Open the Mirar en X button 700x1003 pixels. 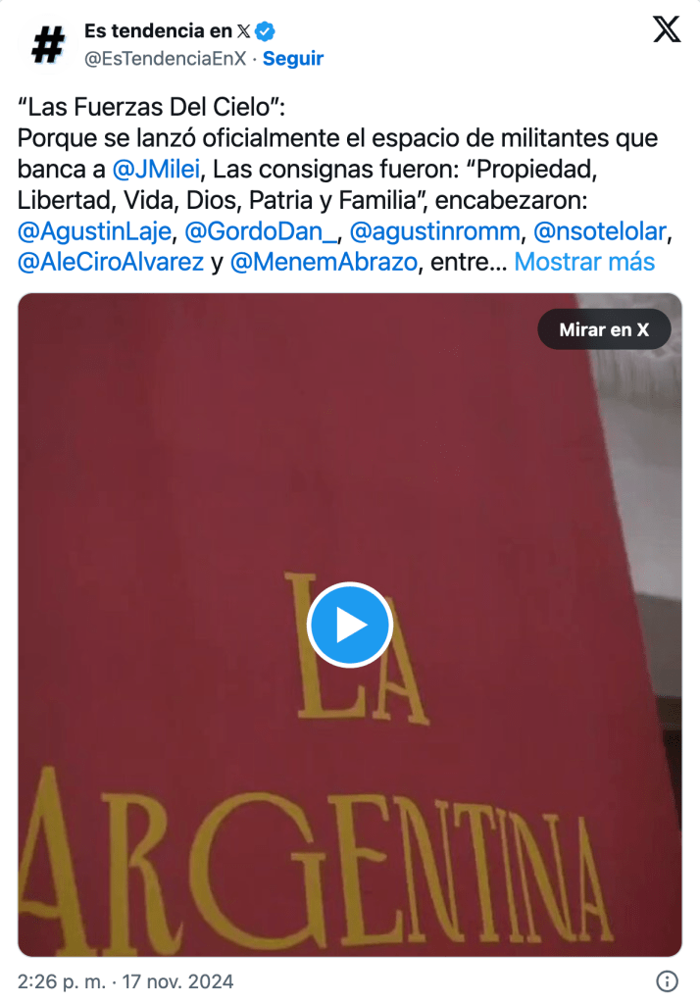click(604, 329)
